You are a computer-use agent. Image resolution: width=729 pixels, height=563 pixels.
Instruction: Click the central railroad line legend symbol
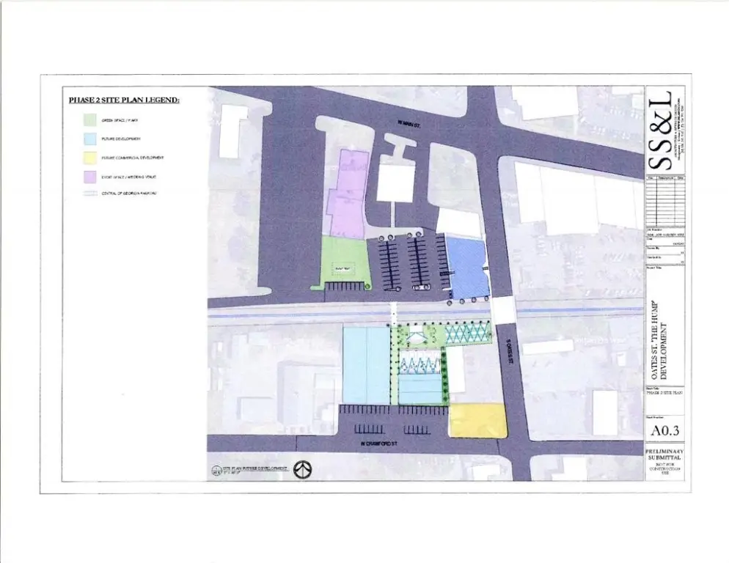click(x=90, y=194)
